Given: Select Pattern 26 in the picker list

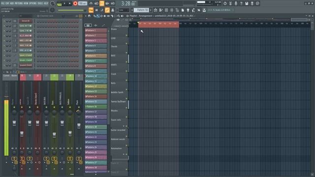Looking at the screenshot, I should pos(96,157).
